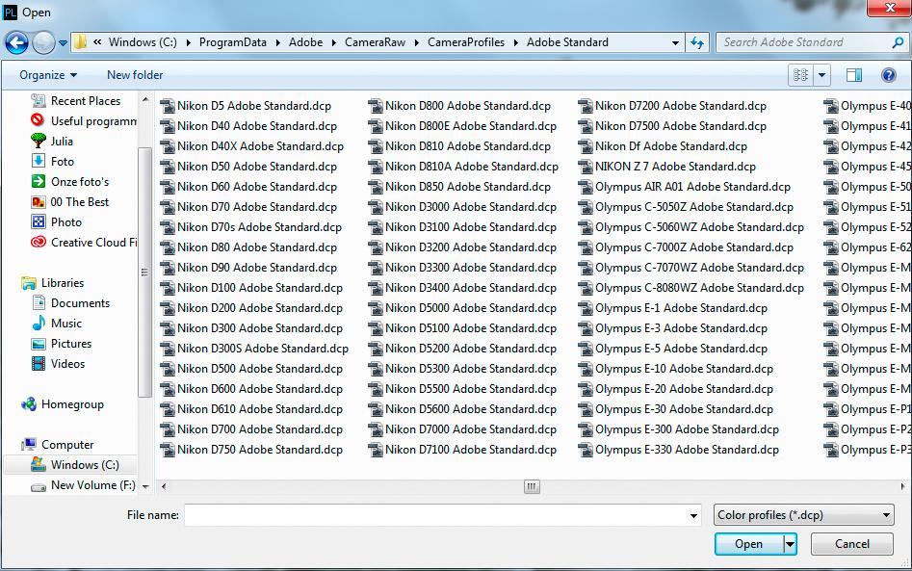Image resolution: width=912 pixels, height=571 pixels.
Task: Refresh the Adobe Standard folder listing
Action: click(x=697, y=42)
